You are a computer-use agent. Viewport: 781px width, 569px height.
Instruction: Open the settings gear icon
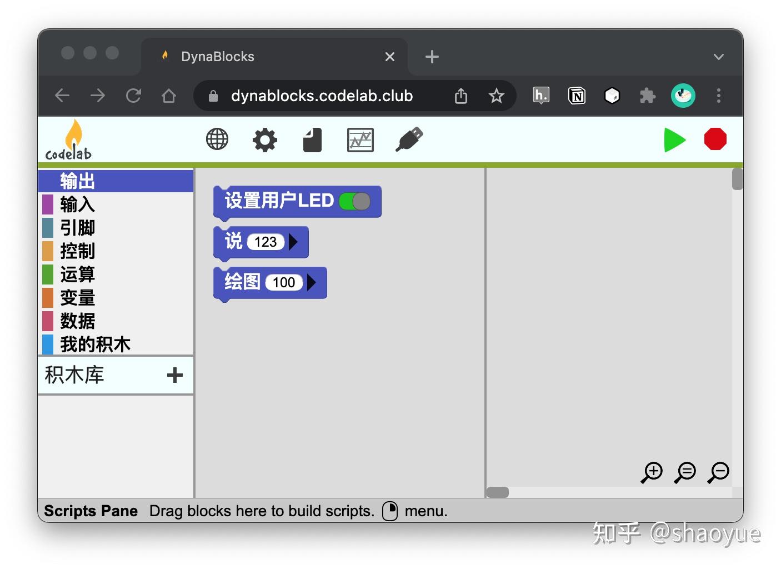pyautogui.click(x=265, y=139)
